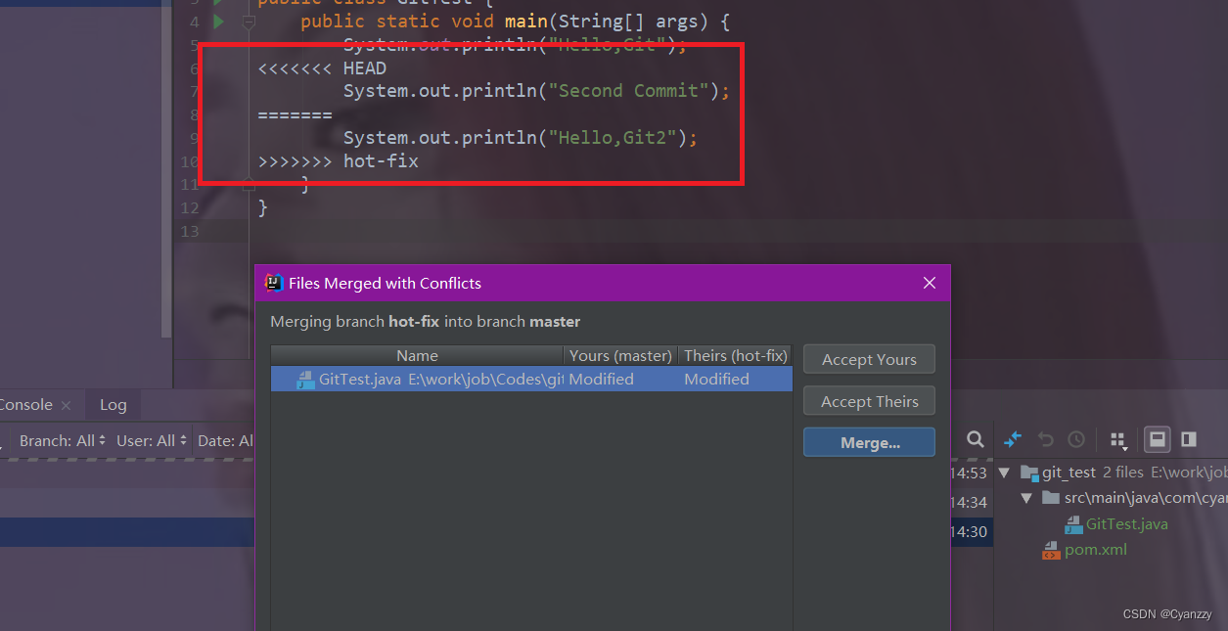Click the git_test module folder icon
1228x631 pixels.
[1029, 473]
